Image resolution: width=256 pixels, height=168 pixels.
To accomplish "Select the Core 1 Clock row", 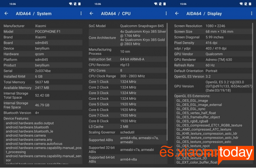I will (128, 82).
